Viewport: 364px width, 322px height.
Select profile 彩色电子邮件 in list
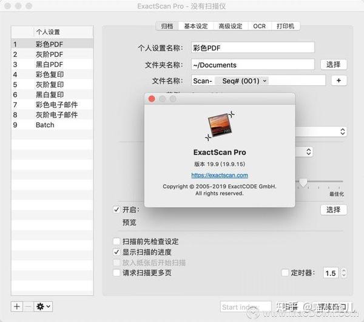(52, 105)
